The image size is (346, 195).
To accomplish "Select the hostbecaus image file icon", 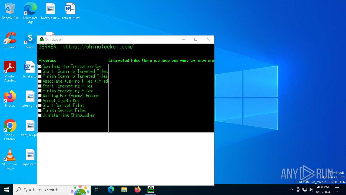I will pyautogui.click(x=50, y=11).
